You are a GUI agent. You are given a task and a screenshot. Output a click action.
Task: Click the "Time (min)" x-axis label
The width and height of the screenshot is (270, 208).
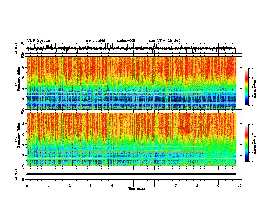point(136,189)
